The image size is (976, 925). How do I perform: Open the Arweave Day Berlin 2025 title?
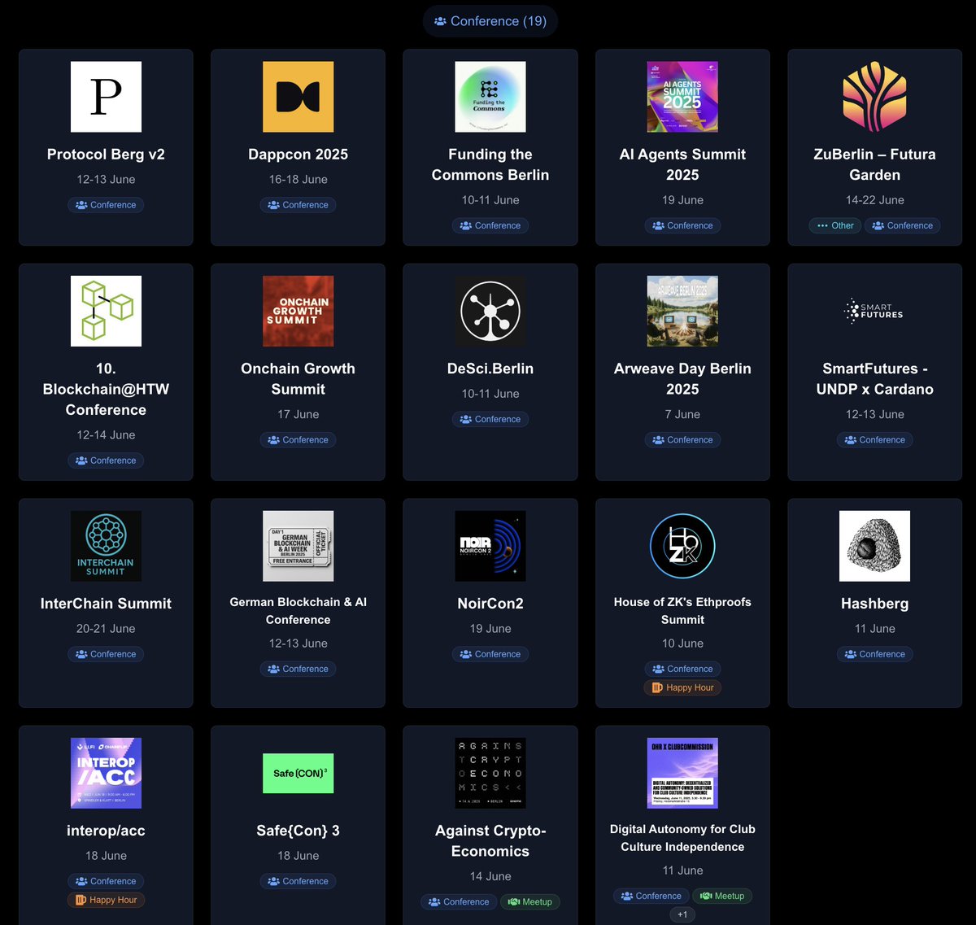682,378
